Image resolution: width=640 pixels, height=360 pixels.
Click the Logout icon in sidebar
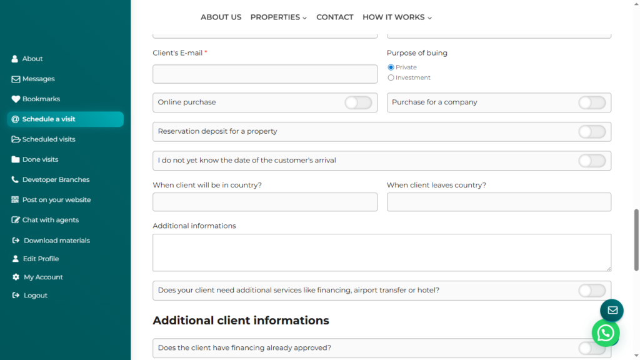pos(16,296)
